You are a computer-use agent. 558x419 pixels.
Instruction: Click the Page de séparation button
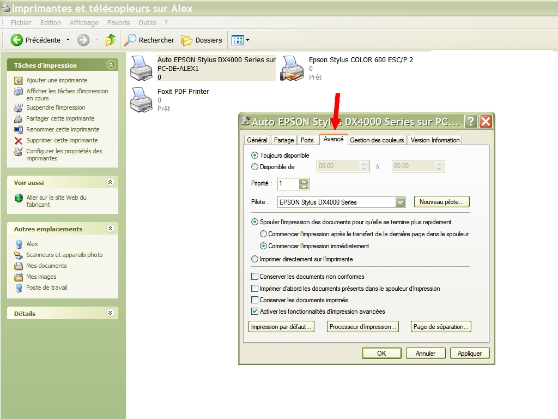(441, 327)
